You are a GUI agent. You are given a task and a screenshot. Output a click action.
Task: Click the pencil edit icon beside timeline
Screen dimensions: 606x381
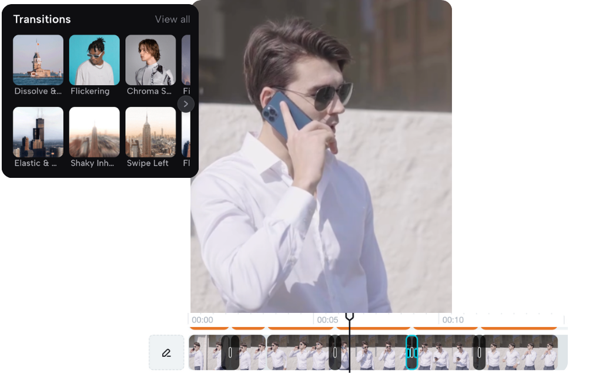(166, 352)
